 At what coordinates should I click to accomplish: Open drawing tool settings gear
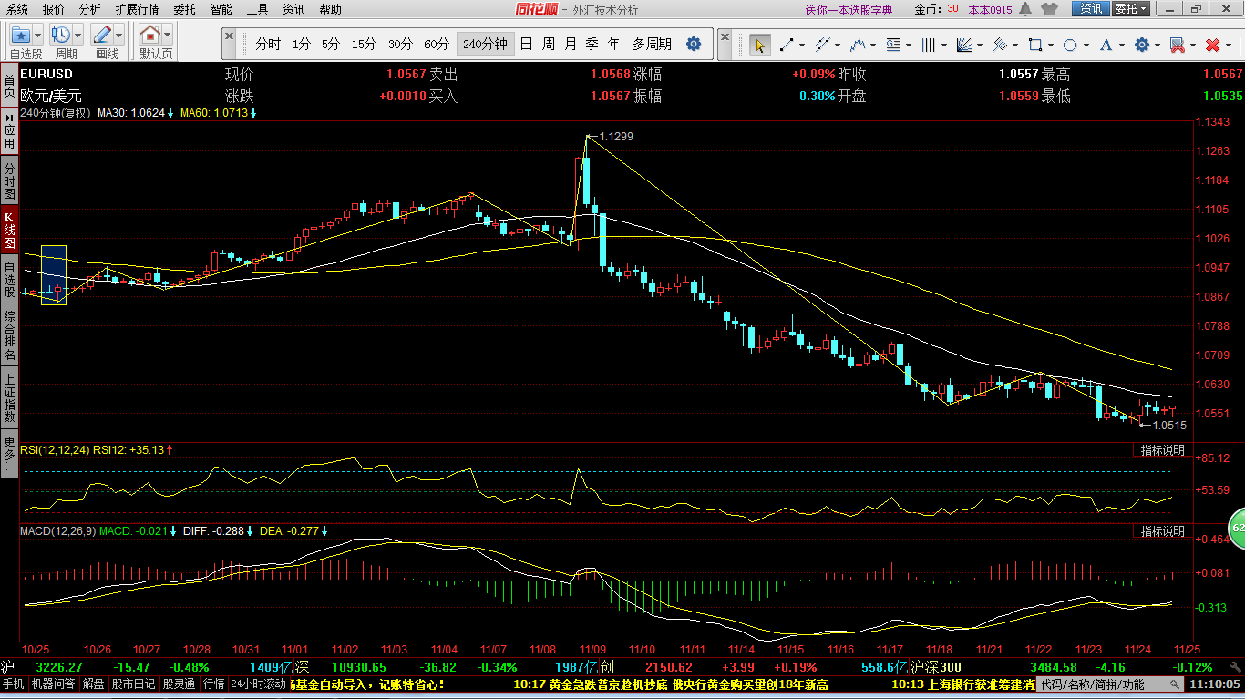point(1142,45)
